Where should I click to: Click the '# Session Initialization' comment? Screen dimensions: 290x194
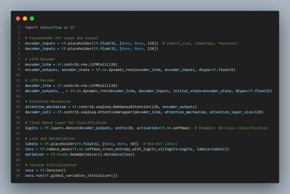pyautogui.click(x=51, y=165)
